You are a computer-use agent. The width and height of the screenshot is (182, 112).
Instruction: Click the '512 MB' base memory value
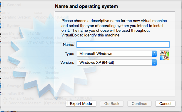click(34, 34)
